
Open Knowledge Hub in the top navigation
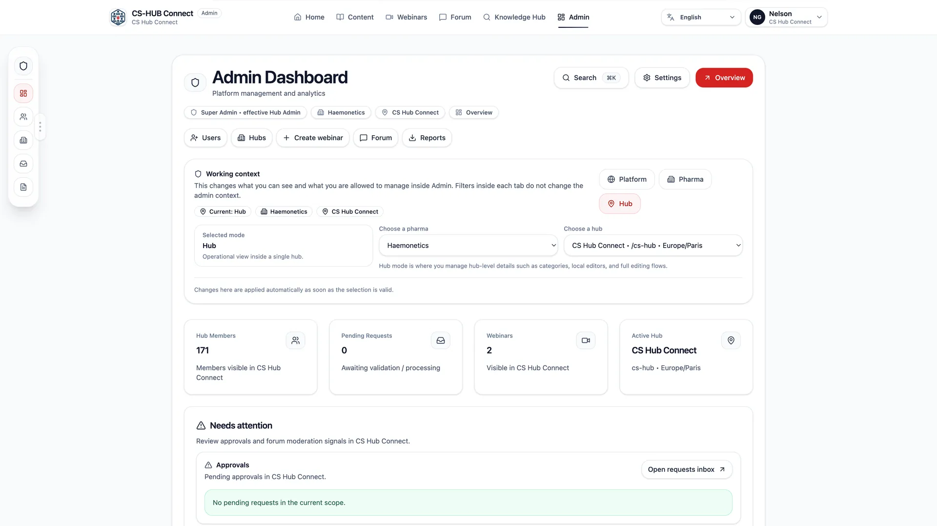[x=514, y=17]
